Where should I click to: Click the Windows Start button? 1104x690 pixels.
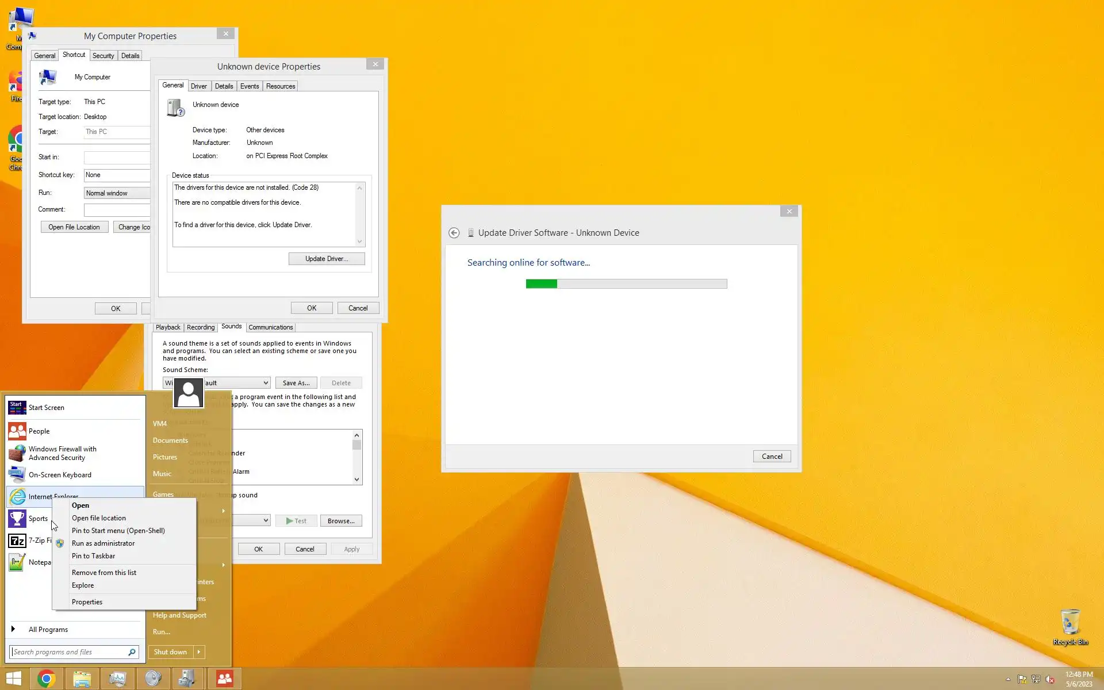coord(14,678)
